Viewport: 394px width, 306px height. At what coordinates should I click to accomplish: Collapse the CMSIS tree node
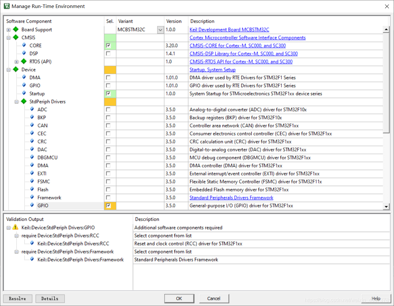pyautogui.click(x=9, y=38)
